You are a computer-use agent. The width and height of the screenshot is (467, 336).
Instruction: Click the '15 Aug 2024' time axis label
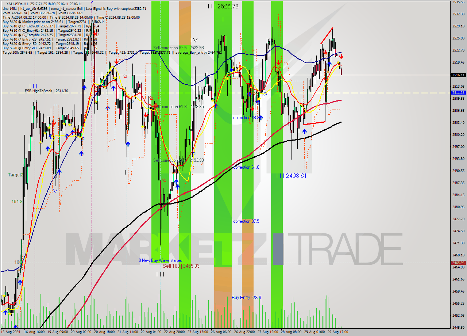[11, 332]
